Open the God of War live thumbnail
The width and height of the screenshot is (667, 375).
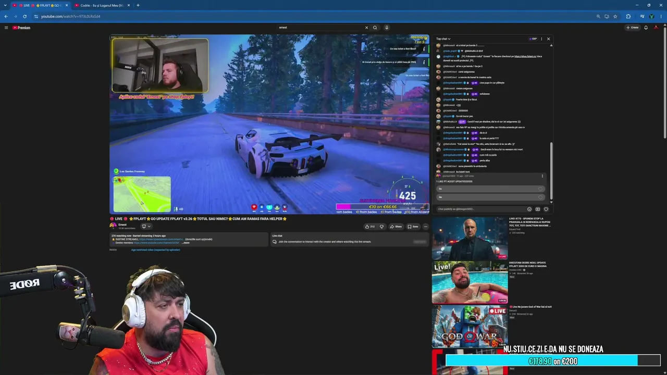(470, 327)
